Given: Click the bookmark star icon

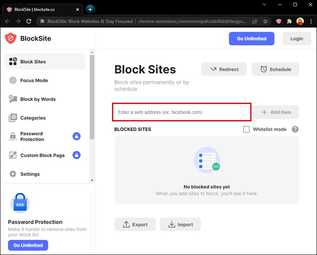Looking at the screenshot, I should [265, 21].
